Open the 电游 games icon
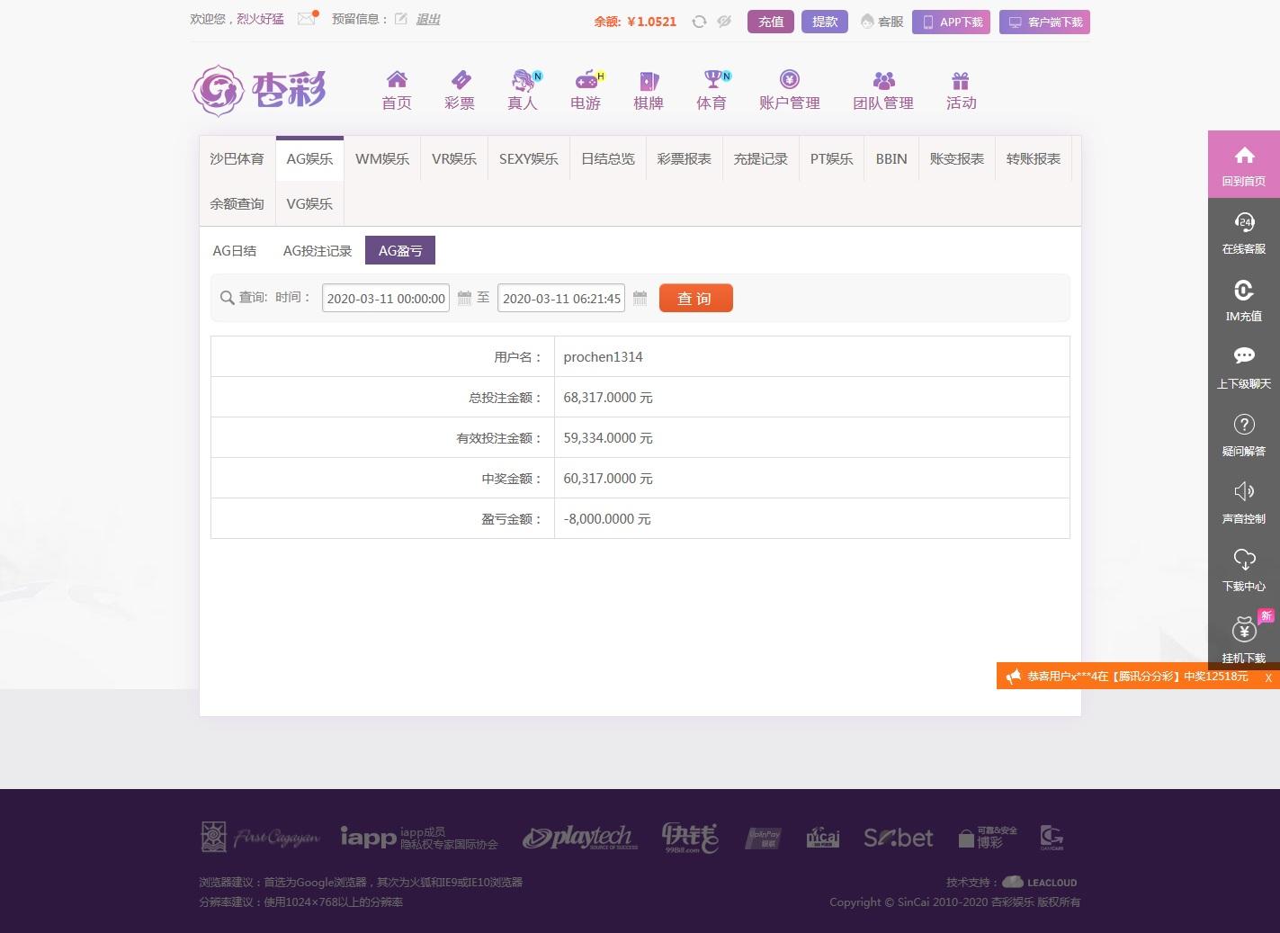 [x=586, y=88]
